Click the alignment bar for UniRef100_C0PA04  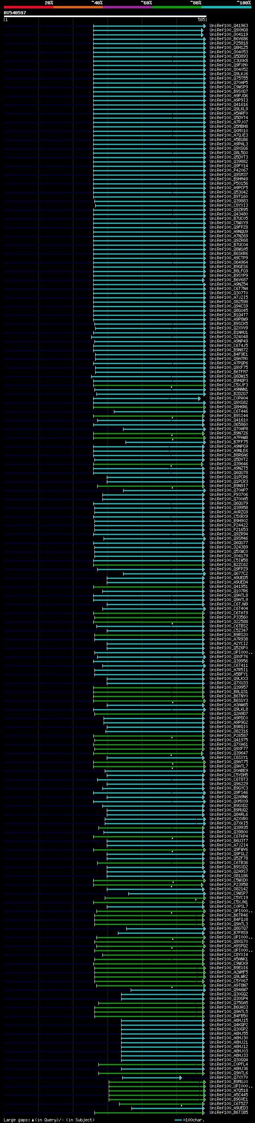(147, 398)
